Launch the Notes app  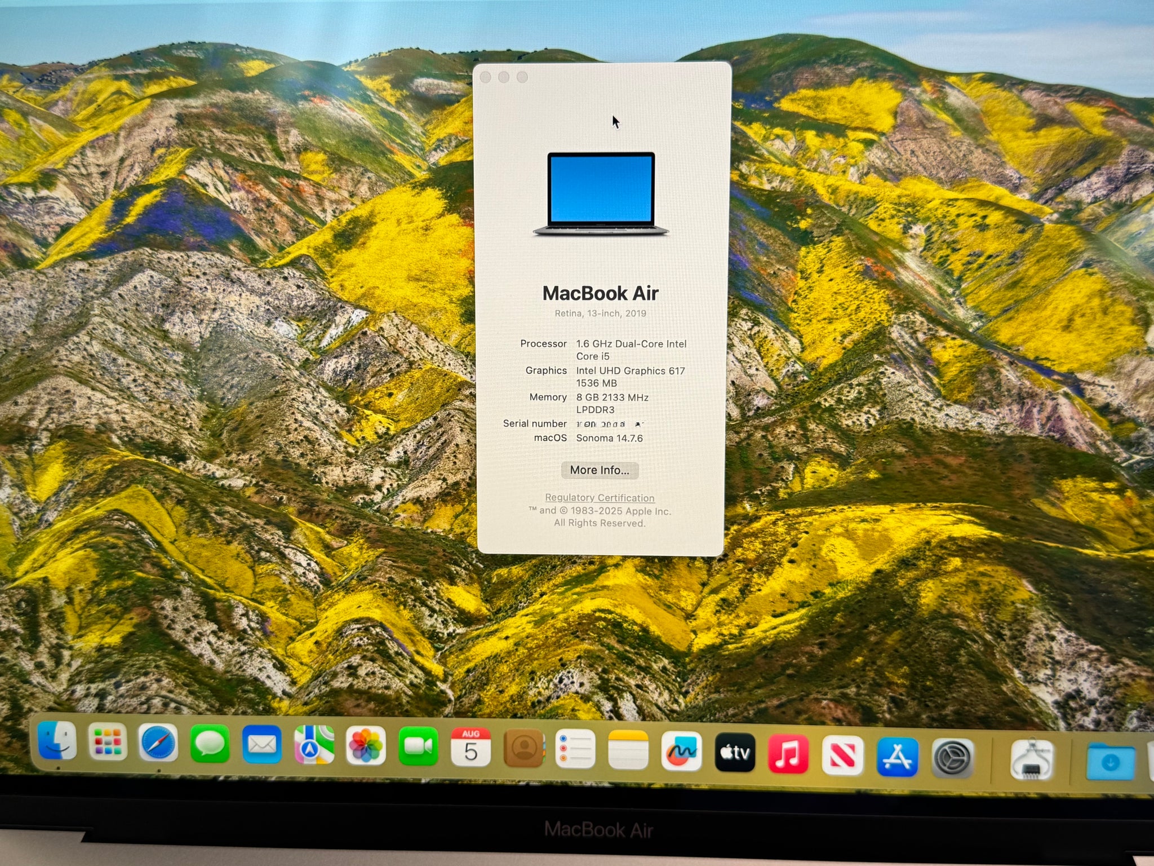point(628,749)
